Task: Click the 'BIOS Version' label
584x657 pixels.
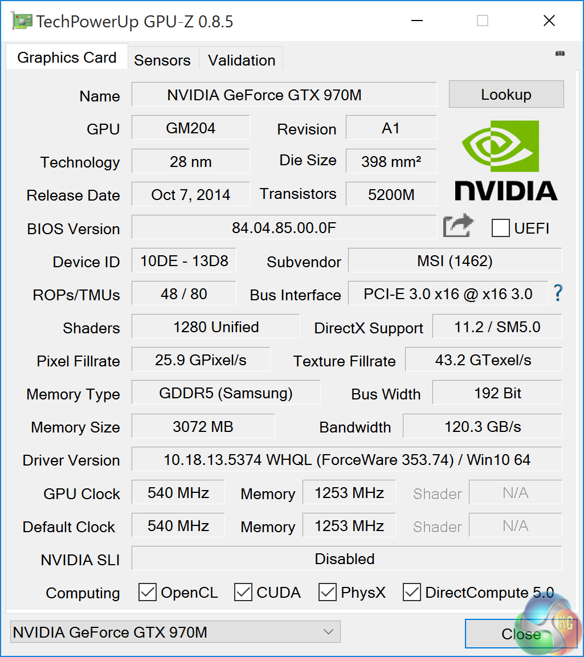Action: click(x=73, y=228)
